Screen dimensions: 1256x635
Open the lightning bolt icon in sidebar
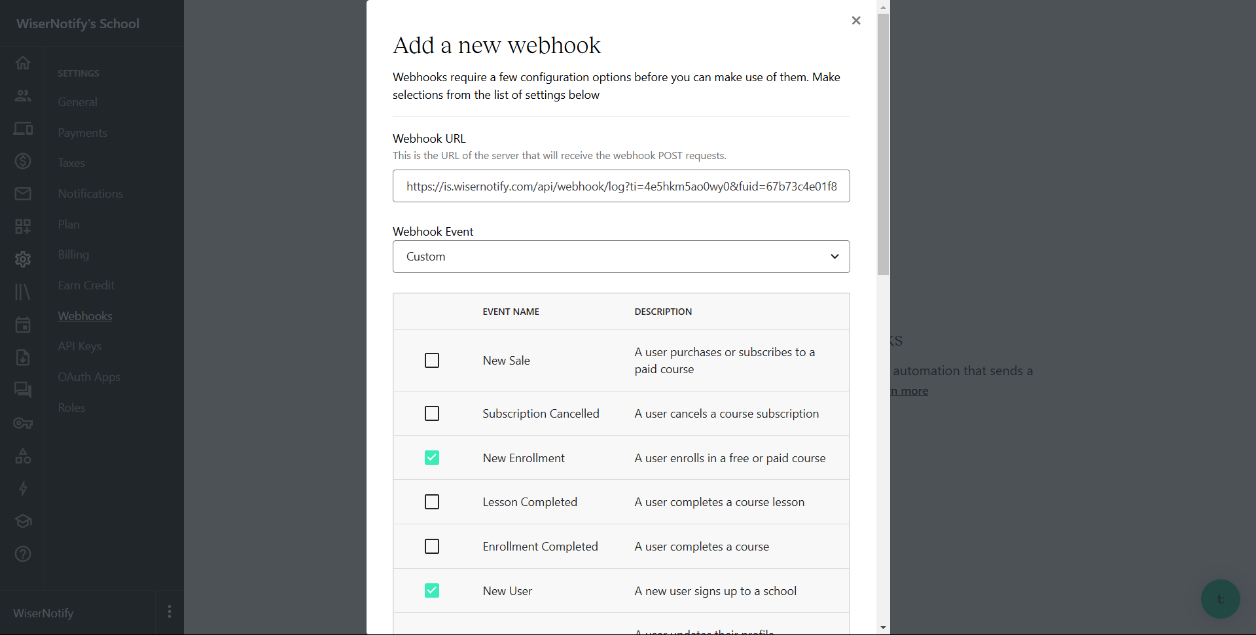23,488
